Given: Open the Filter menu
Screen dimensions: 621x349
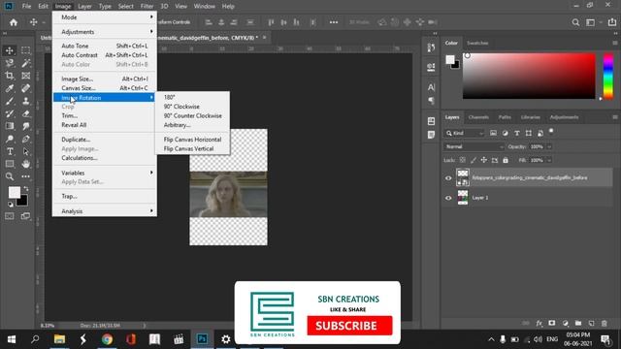Looking at the screenshot, I should coord(147,7).
